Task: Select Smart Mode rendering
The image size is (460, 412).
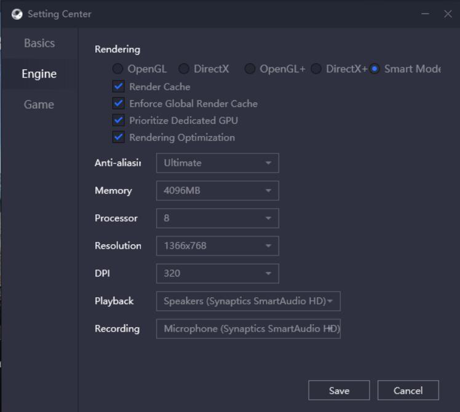Action: 375,69
